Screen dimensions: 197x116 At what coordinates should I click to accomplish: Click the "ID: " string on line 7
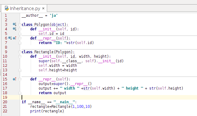pos(60,43)
